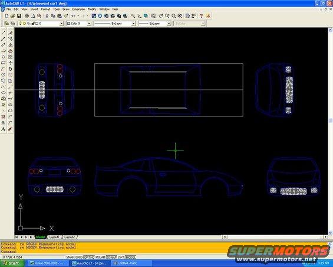This screenshot has width=333, height=267.
Task: Toggle MODEL space button in status bar
Action: pyautogui.click(x=131, y=257)
